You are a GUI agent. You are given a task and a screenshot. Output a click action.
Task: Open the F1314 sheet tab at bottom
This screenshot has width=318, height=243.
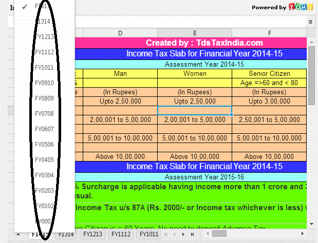pyautogui.click(x=66, y=234)
